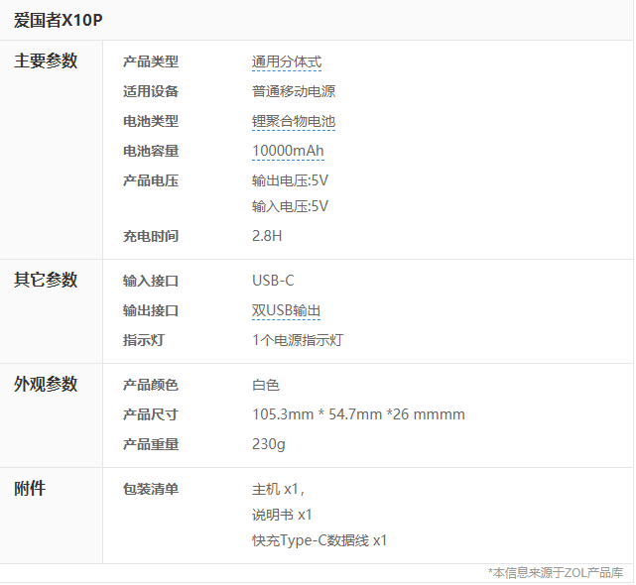Click the 快充Type-C数据线 x1 package item
This screenshot has width=636, height=585.
pyautogui.click(x=319, y=540)
